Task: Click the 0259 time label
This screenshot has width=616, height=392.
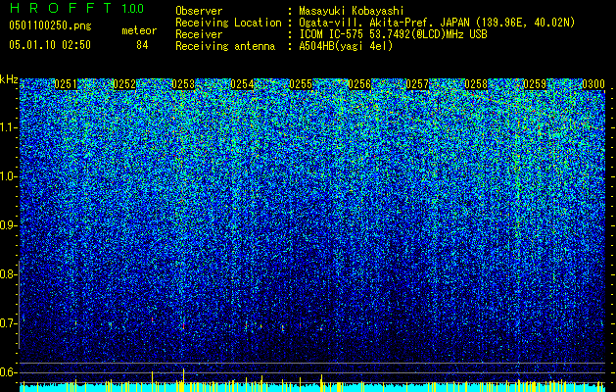Action: click(x=535, y=84)
